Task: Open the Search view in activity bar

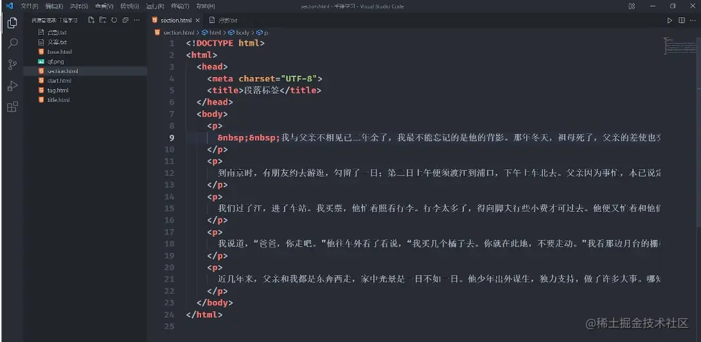Action: [12, 43]
